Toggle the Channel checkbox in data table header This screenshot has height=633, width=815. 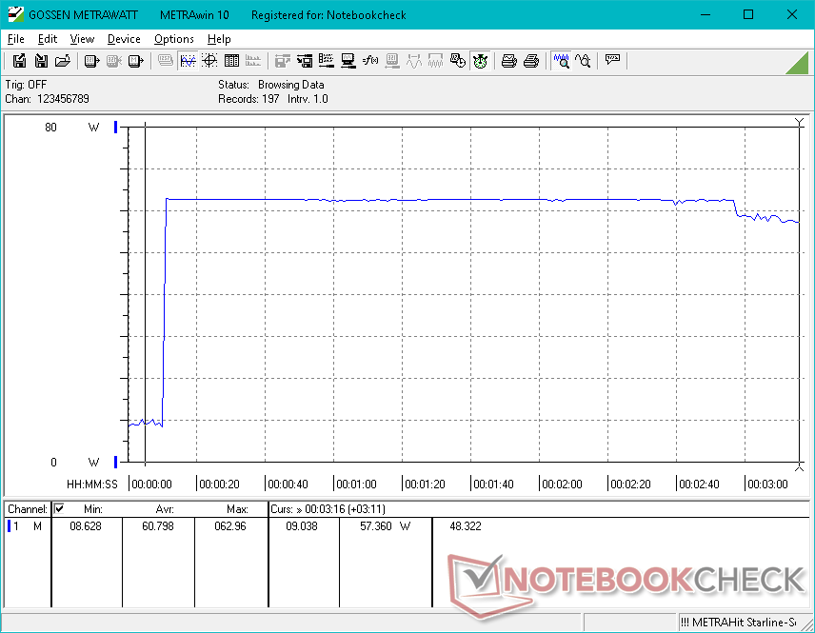click(x=59, y=508)
